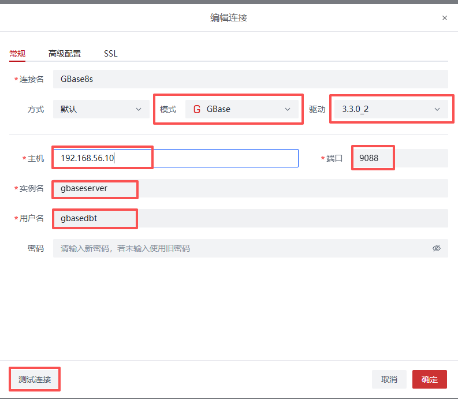Open the 方式 dropdown showing 默认
The height and width of the screenshot is (399, 458).
pos(101,109)
